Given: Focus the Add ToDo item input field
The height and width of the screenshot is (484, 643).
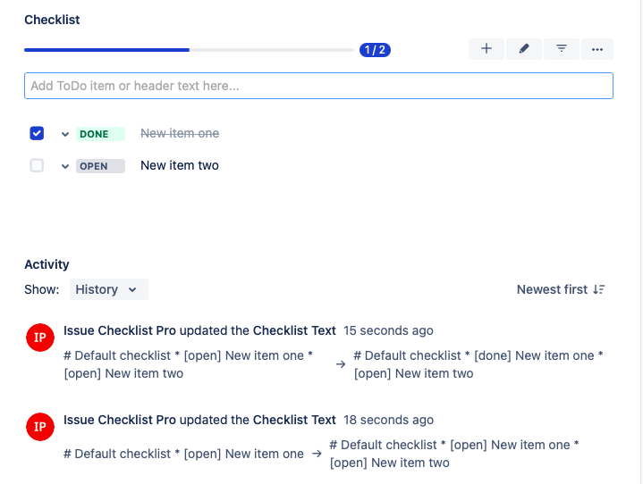Looking at the screenshot, I should tap(318, 86).
